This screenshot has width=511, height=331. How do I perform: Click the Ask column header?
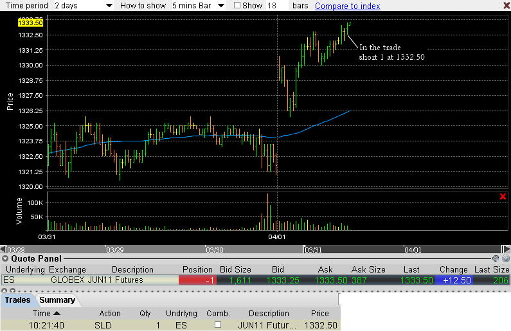[325, 270]
